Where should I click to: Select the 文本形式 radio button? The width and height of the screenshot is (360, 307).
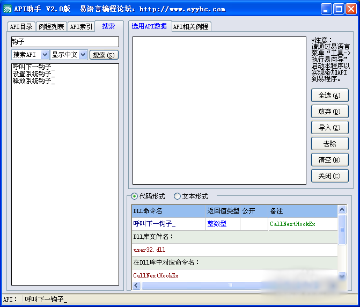[178, 196]
